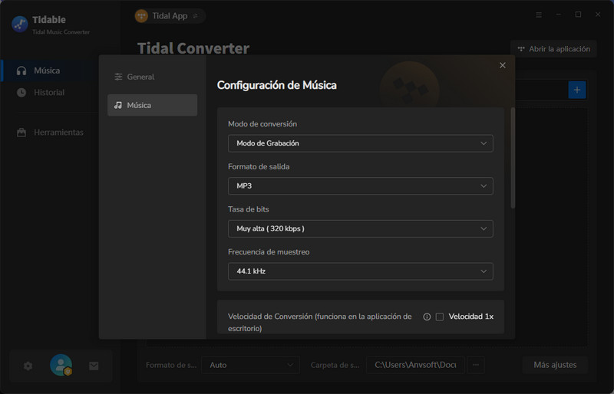Viewport: 614px width, 394px height.
Task: Open the mail envelope icon
Action: 94,366
